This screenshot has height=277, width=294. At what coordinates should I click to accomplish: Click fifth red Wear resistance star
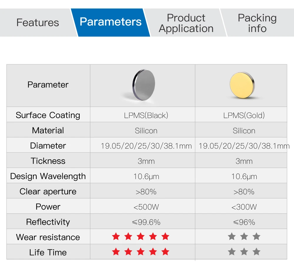click(165, 237)
